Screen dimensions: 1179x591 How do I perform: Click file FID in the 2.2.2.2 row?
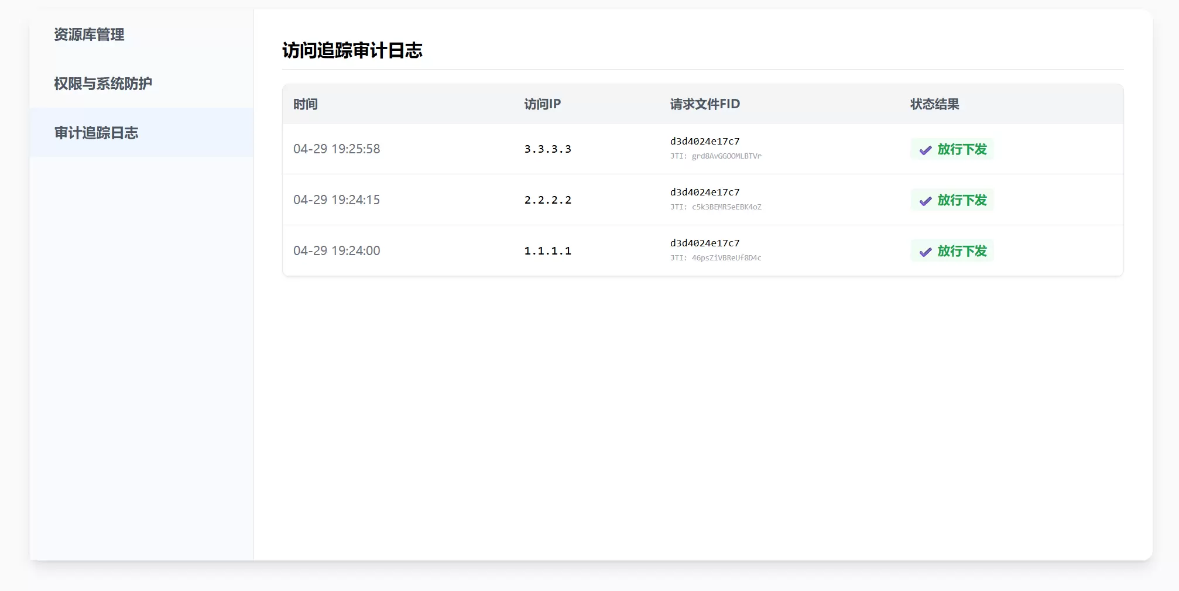pyautogui.click(x=705, y=192)
